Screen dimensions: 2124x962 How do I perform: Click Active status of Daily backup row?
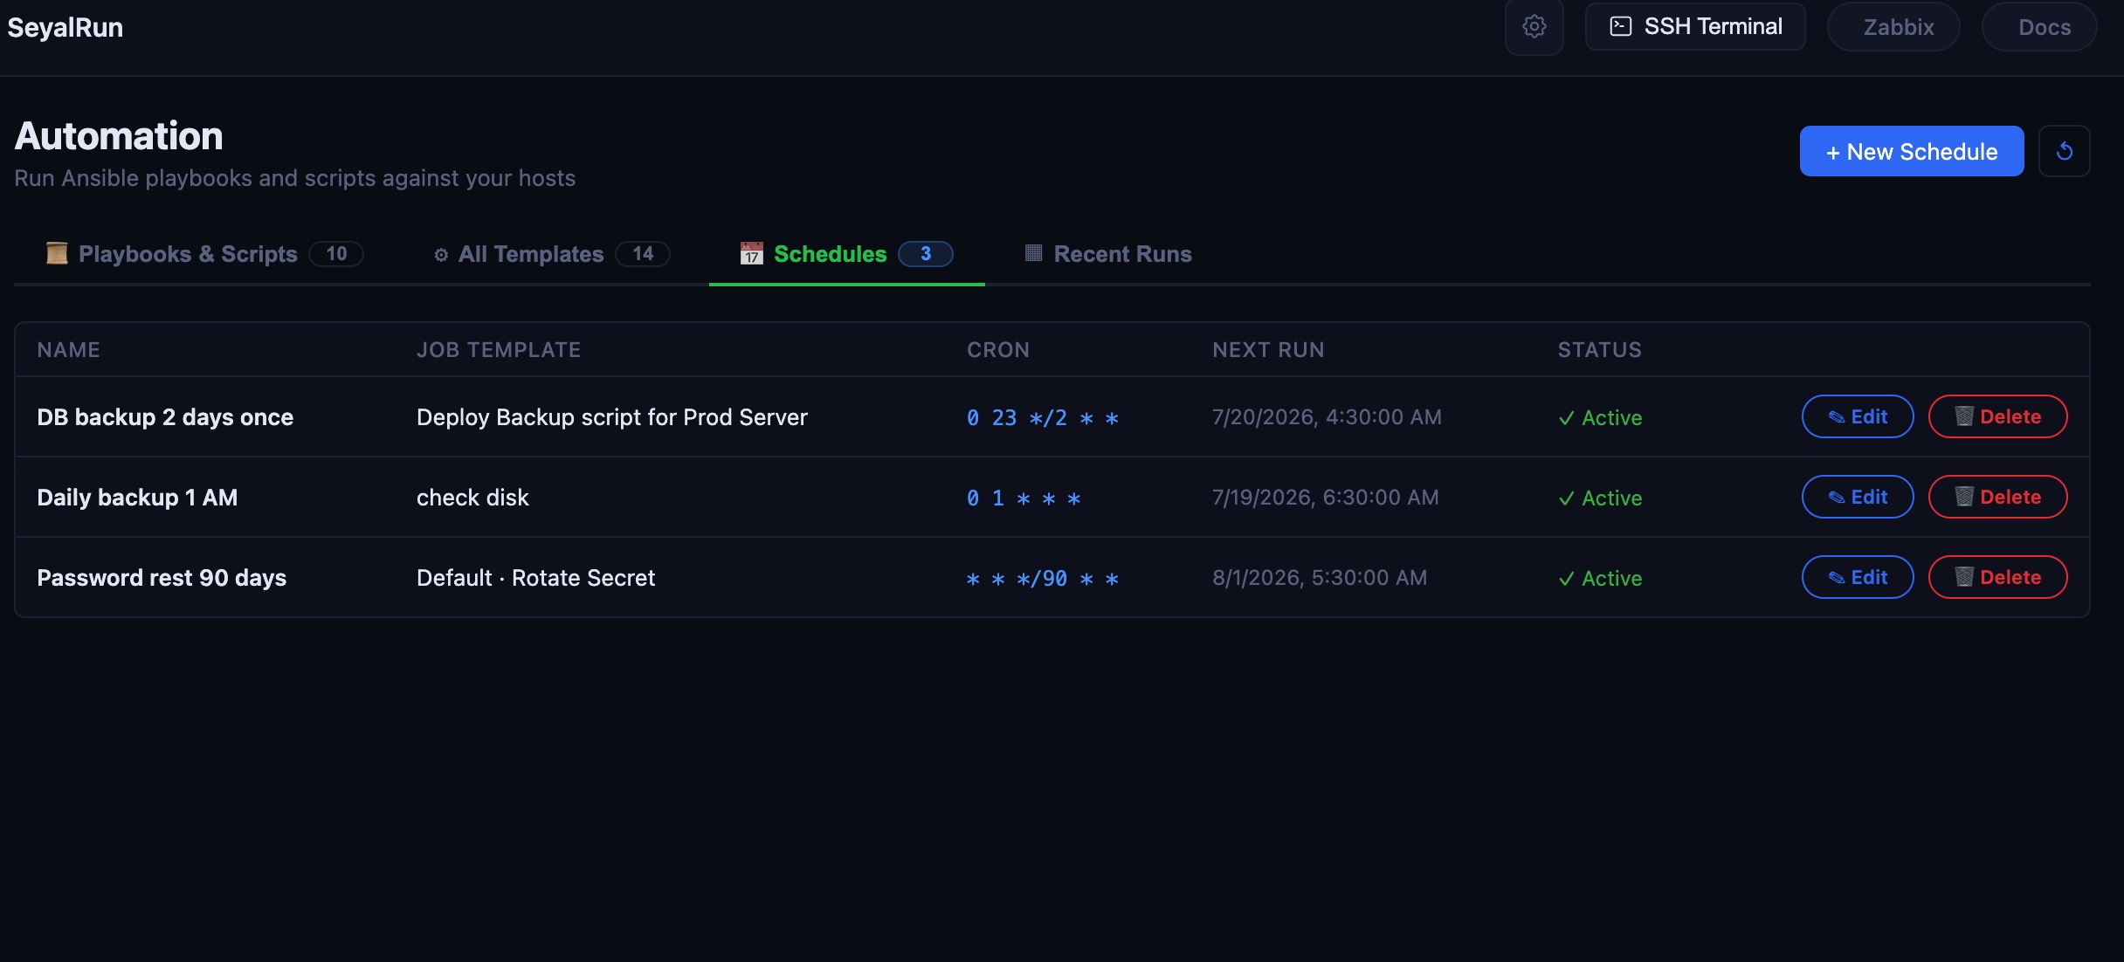tap(1600, 498)
